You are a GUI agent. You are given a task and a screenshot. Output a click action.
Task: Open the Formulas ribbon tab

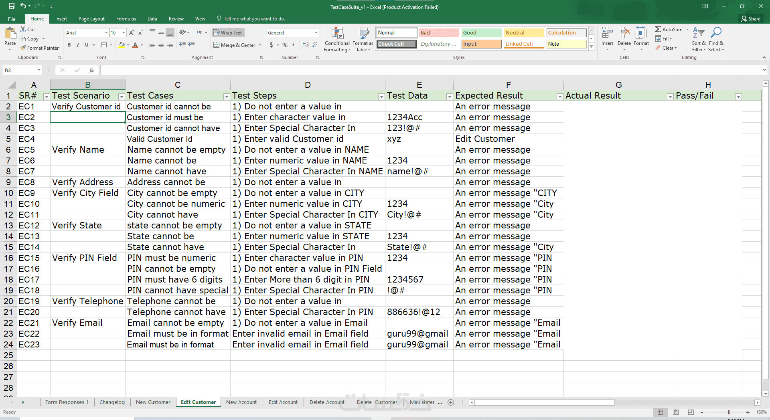pos(126,19)
